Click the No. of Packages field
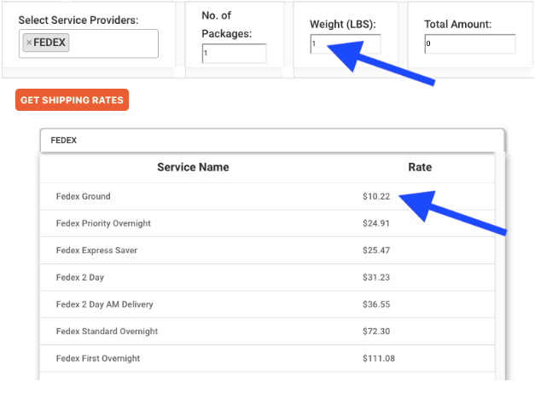535x399 pixels. click(x=234, y=53)
